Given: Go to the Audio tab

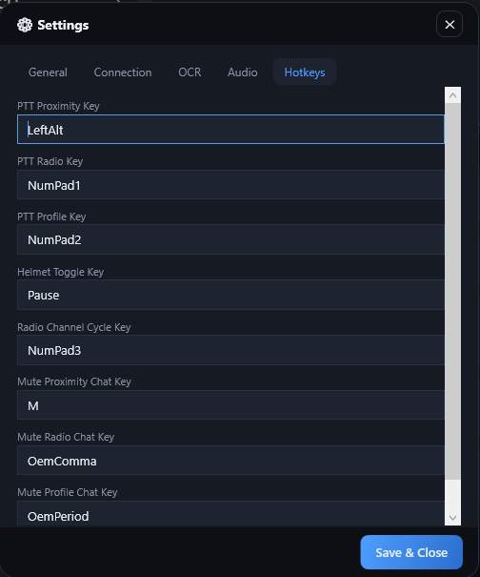Looking at the screenshot, I should pyautogui.click(x=242, y=72).
